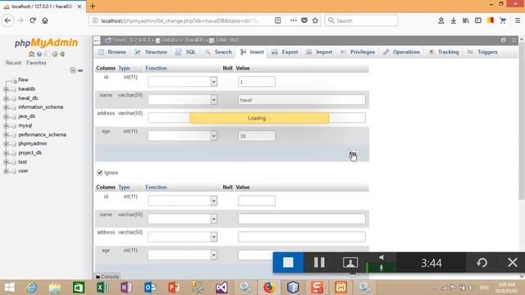The image size is (525, 295).
Task: Bookmark this page with star icon
Action: point(315,20)
